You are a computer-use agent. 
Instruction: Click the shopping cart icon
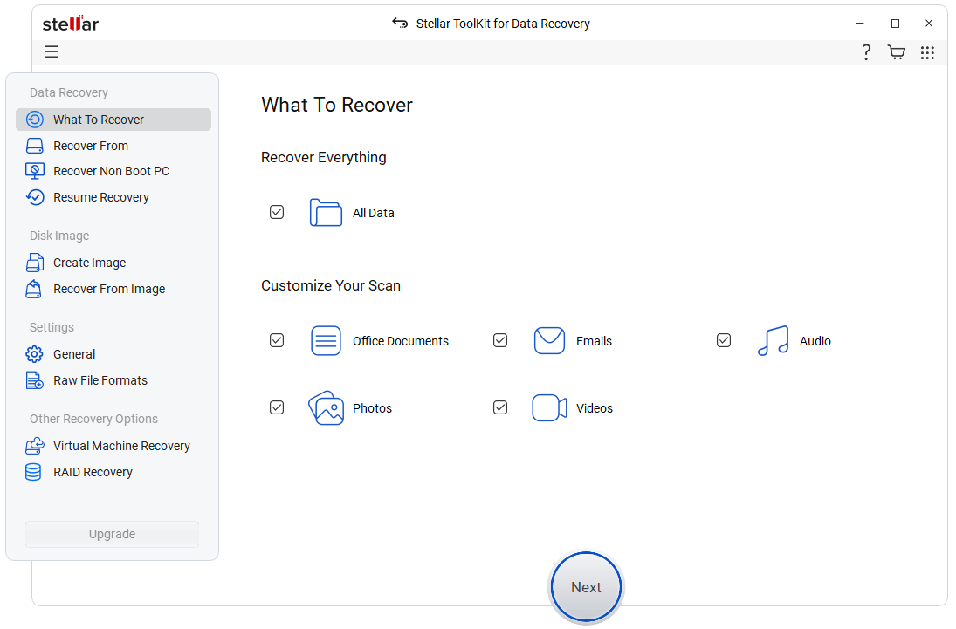[896, 52]
